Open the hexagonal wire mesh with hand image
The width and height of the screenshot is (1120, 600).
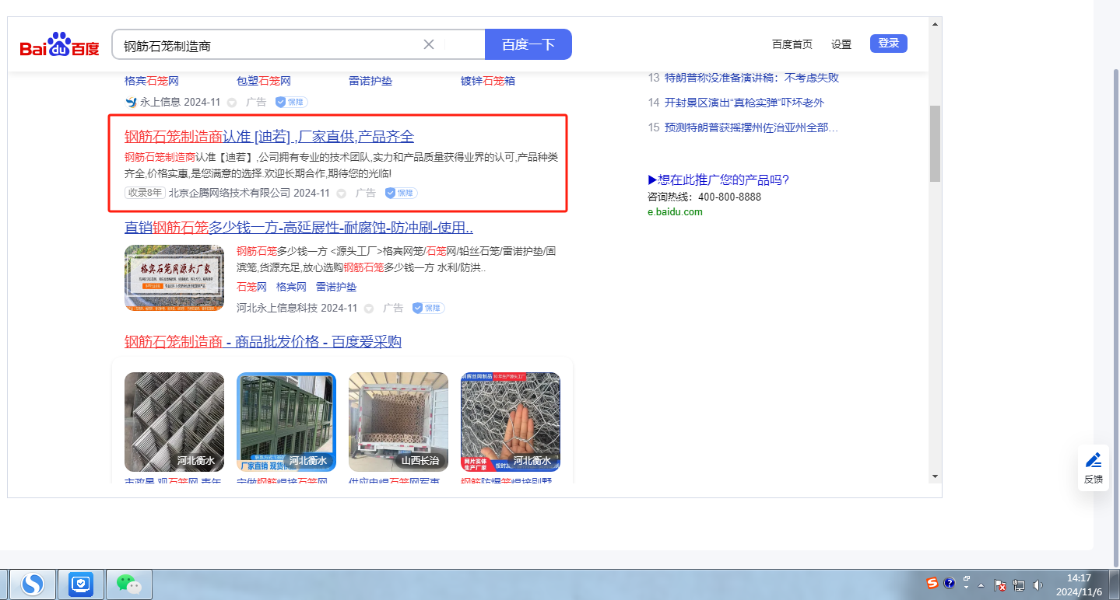click(511, 422)
